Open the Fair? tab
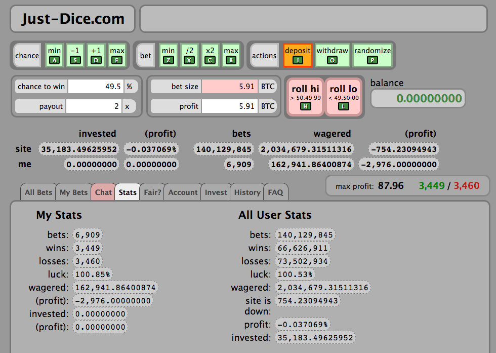 point(152,192)
